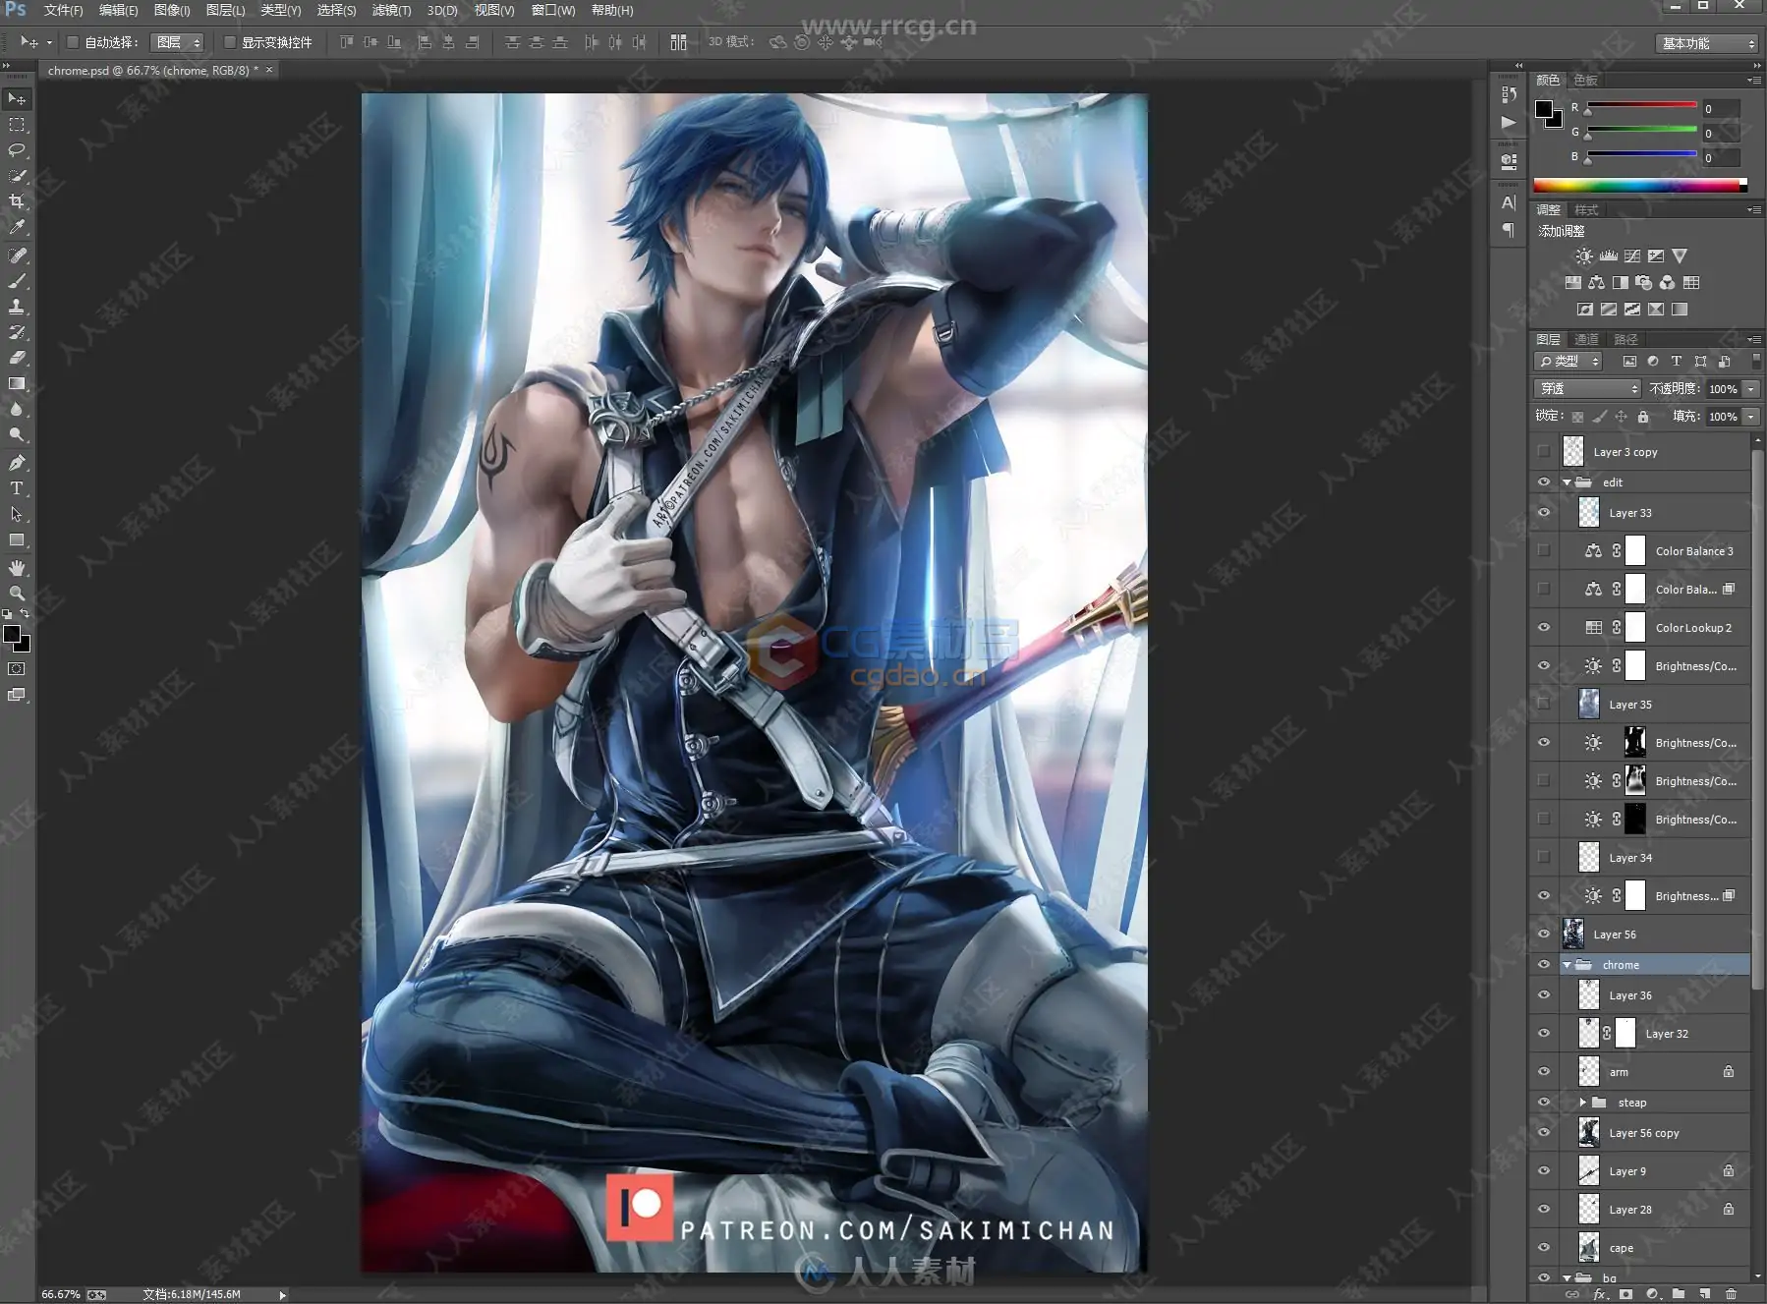
Task: Switch to the Channels tab
Action: pos(1586,339)
